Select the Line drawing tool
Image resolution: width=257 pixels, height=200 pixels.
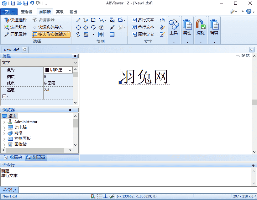[78, 20]
